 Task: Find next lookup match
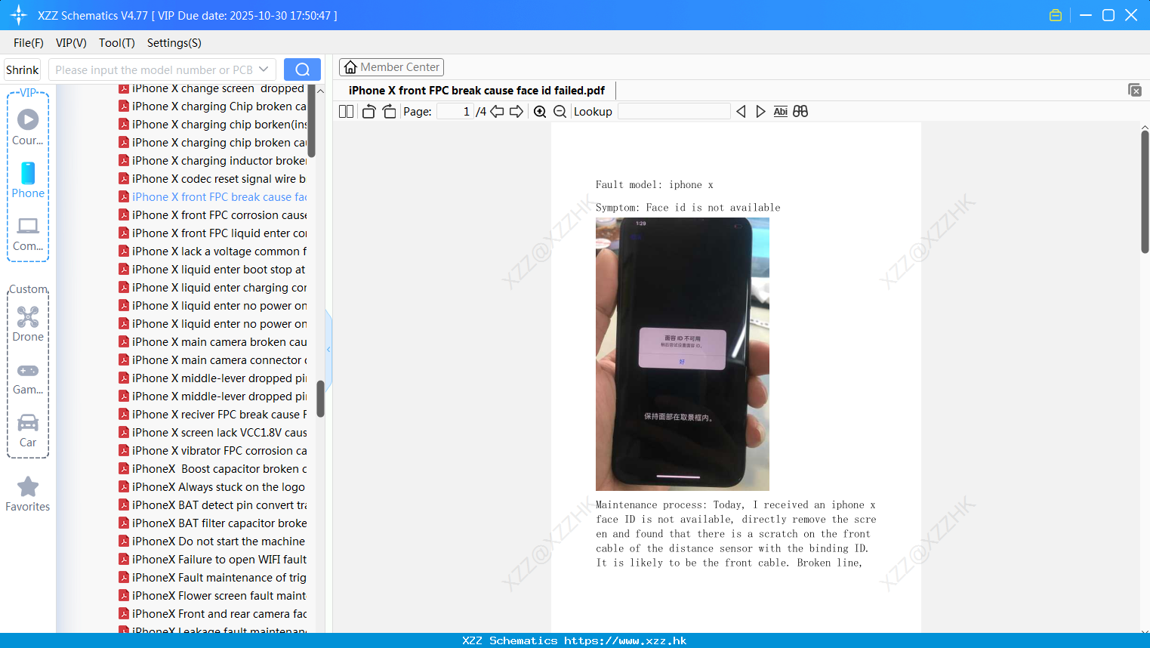[760, 111]
